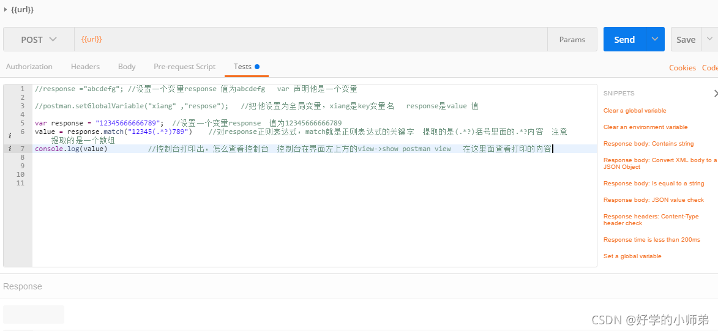Click the SNIPPETS panel heading
Screen dimensions: 718x331
click(x=619, y=94)
